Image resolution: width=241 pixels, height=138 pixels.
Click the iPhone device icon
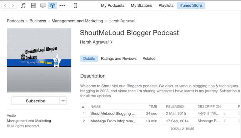(x=75, y=6)
